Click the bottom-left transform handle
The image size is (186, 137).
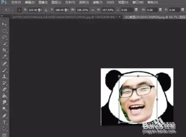tap(119, 122)
